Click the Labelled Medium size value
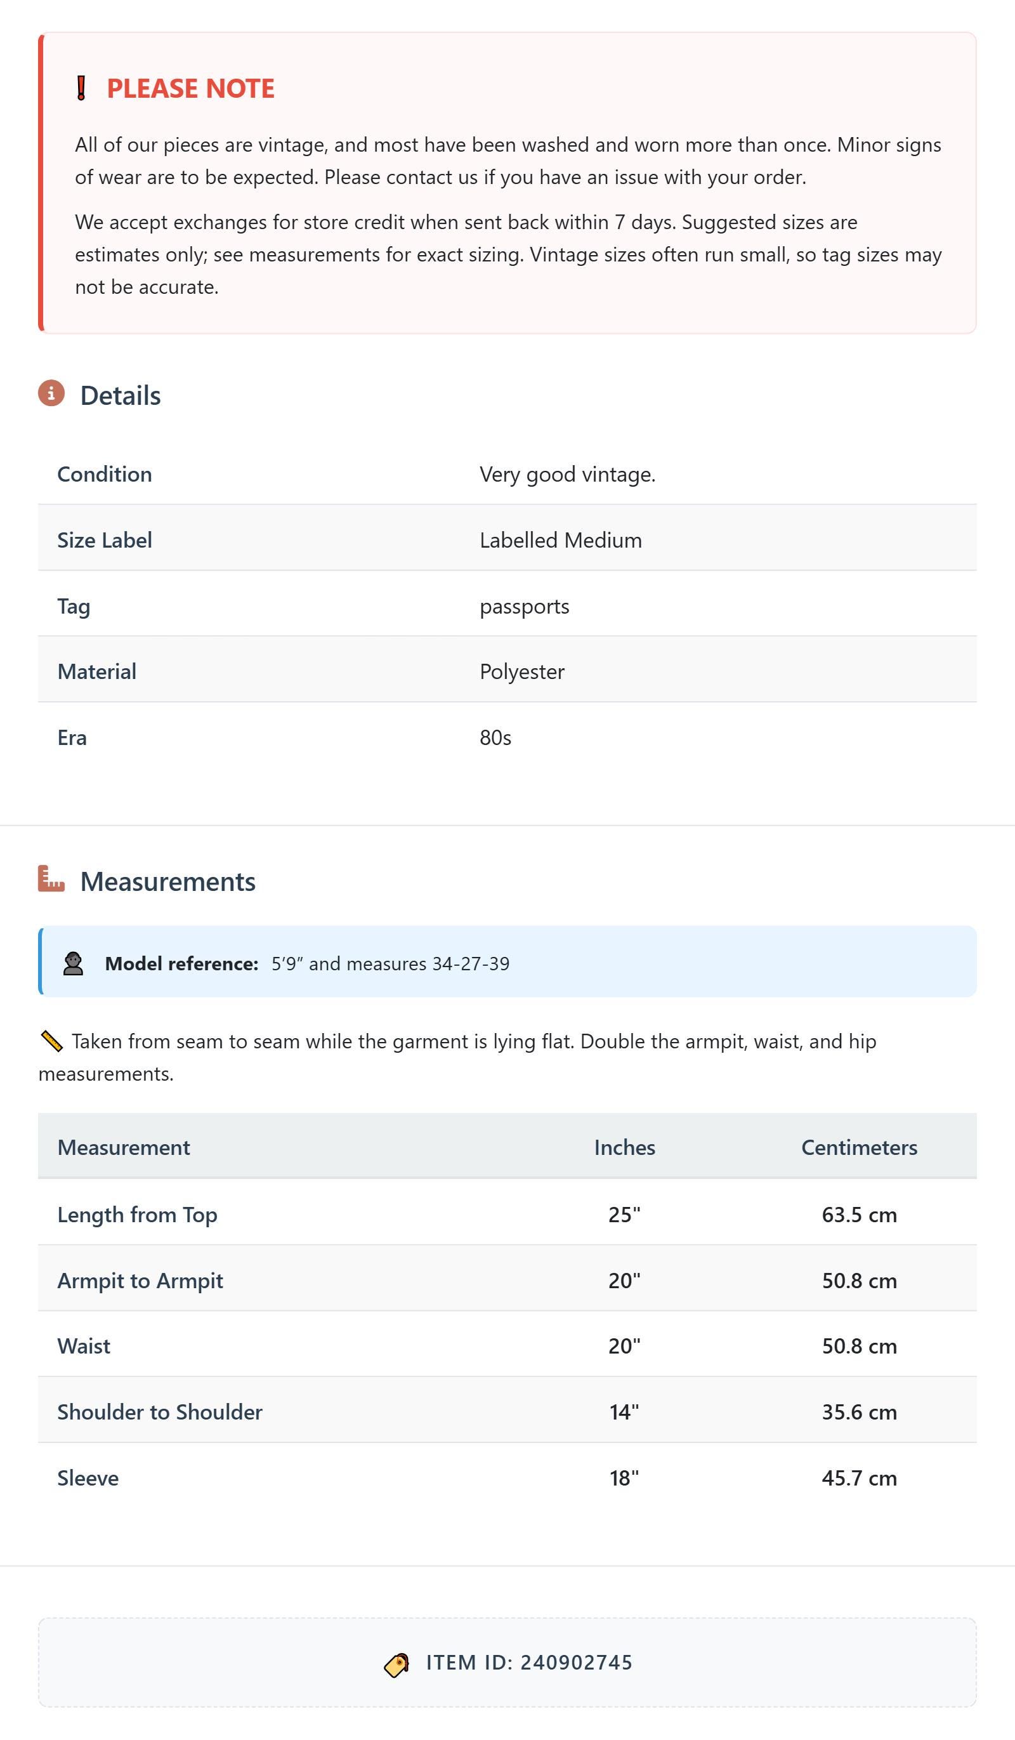The height and width of the screenshot is (1740, 1015). [x=561, y=540]
